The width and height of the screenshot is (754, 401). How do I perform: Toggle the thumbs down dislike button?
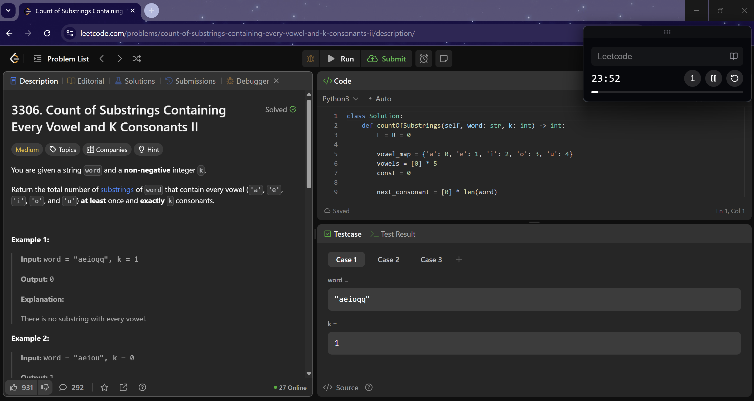click(45, 388)
